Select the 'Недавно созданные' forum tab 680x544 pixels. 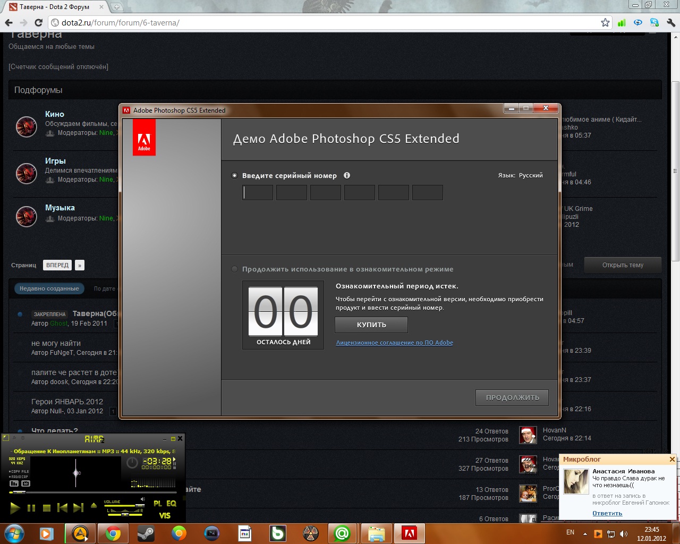click(49, 288)
